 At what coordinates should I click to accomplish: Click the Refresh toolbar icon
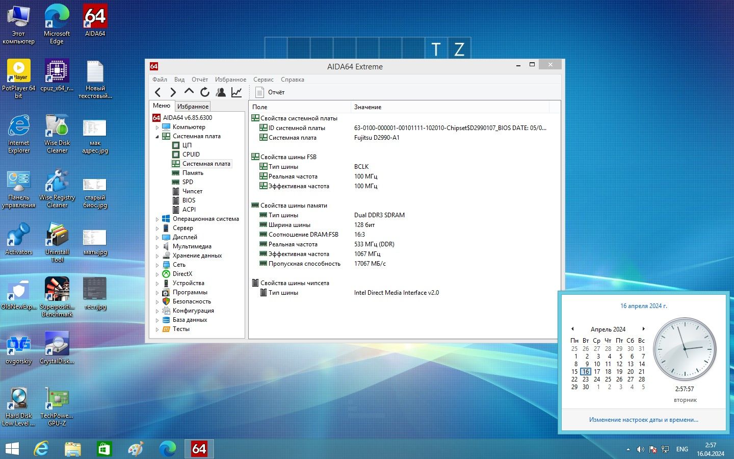click(205, 92)
